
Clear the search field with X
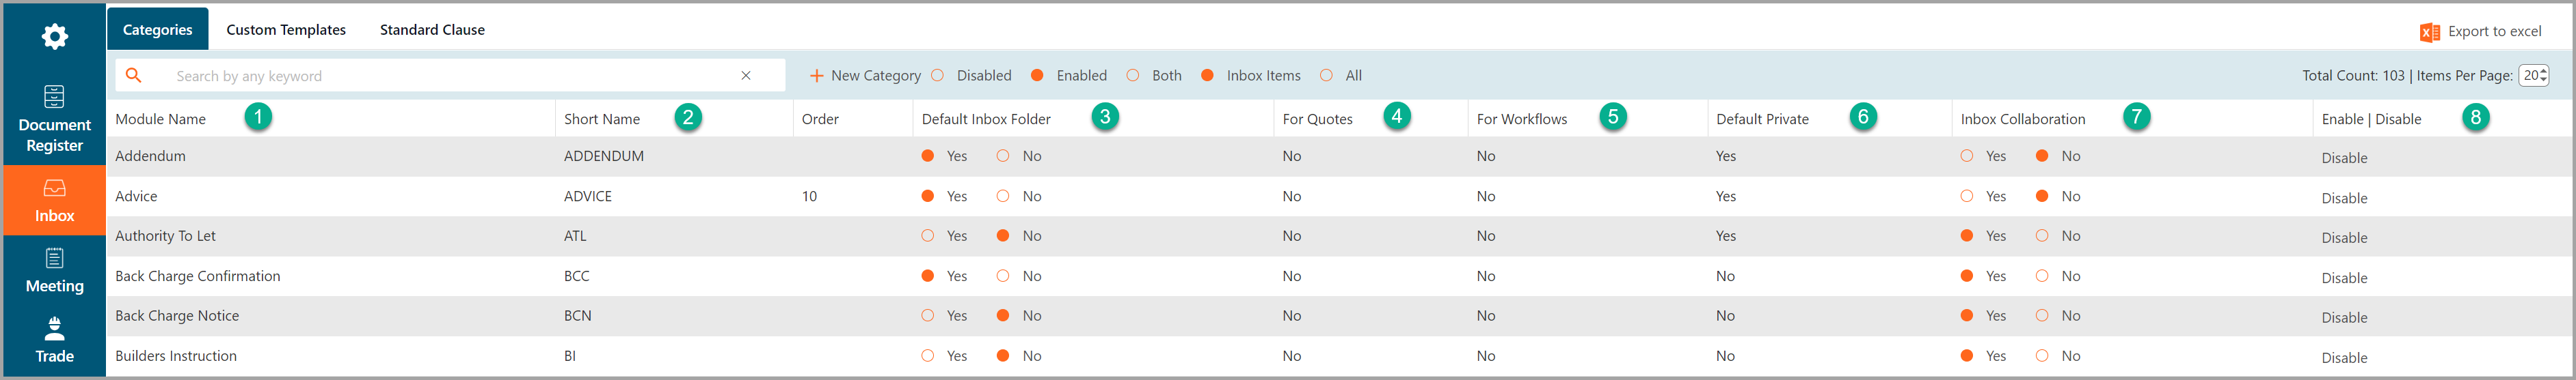click(746, 75)
